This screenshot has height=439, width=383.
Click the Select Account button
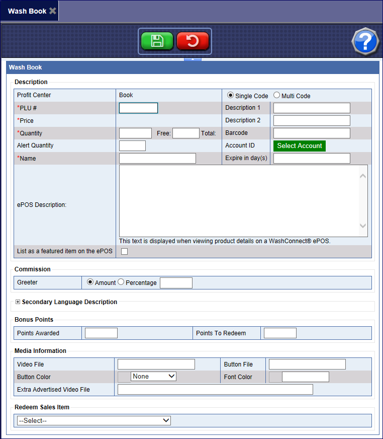[x=299, y=146]
